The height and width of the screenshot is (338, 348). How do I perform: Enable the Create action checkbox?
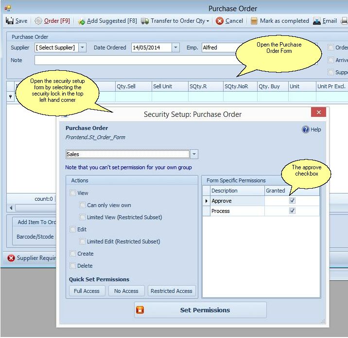click(x=72, y=254)
